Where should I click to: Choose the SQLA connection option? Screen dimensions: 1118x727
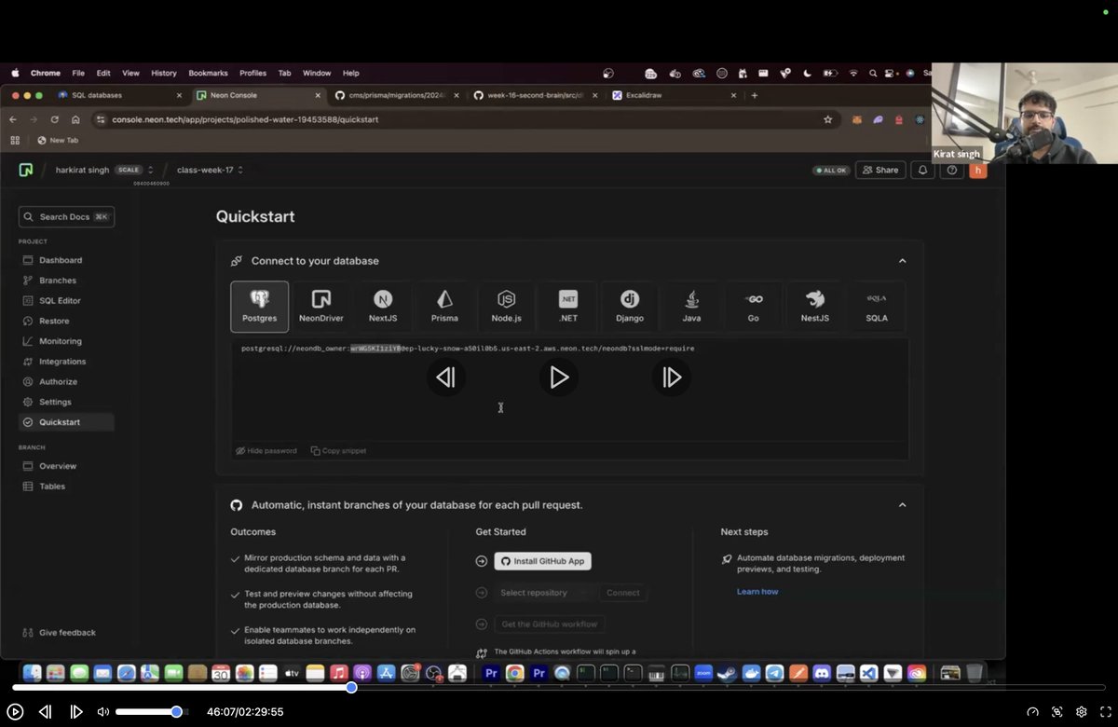(x=877, y=307)
